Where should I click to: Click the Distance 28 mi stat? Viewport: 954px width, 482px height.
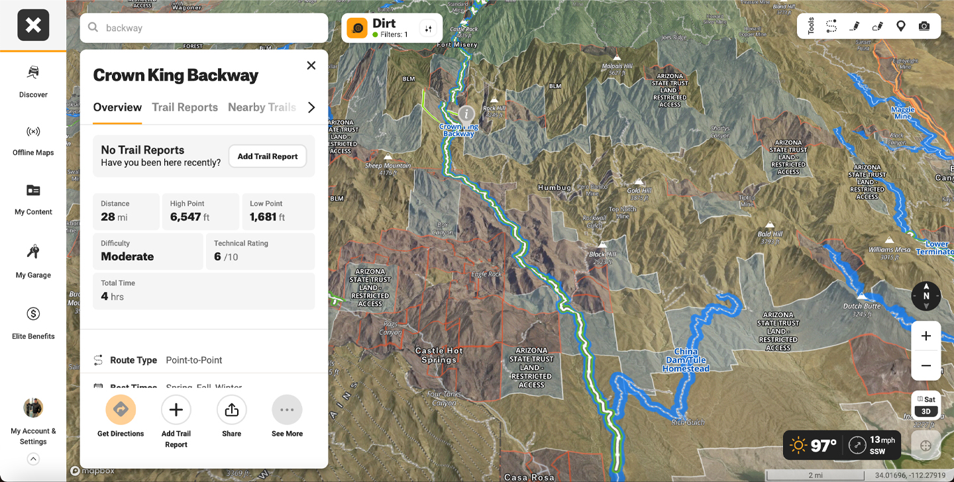pyautogui.click(x=126, y=211)
